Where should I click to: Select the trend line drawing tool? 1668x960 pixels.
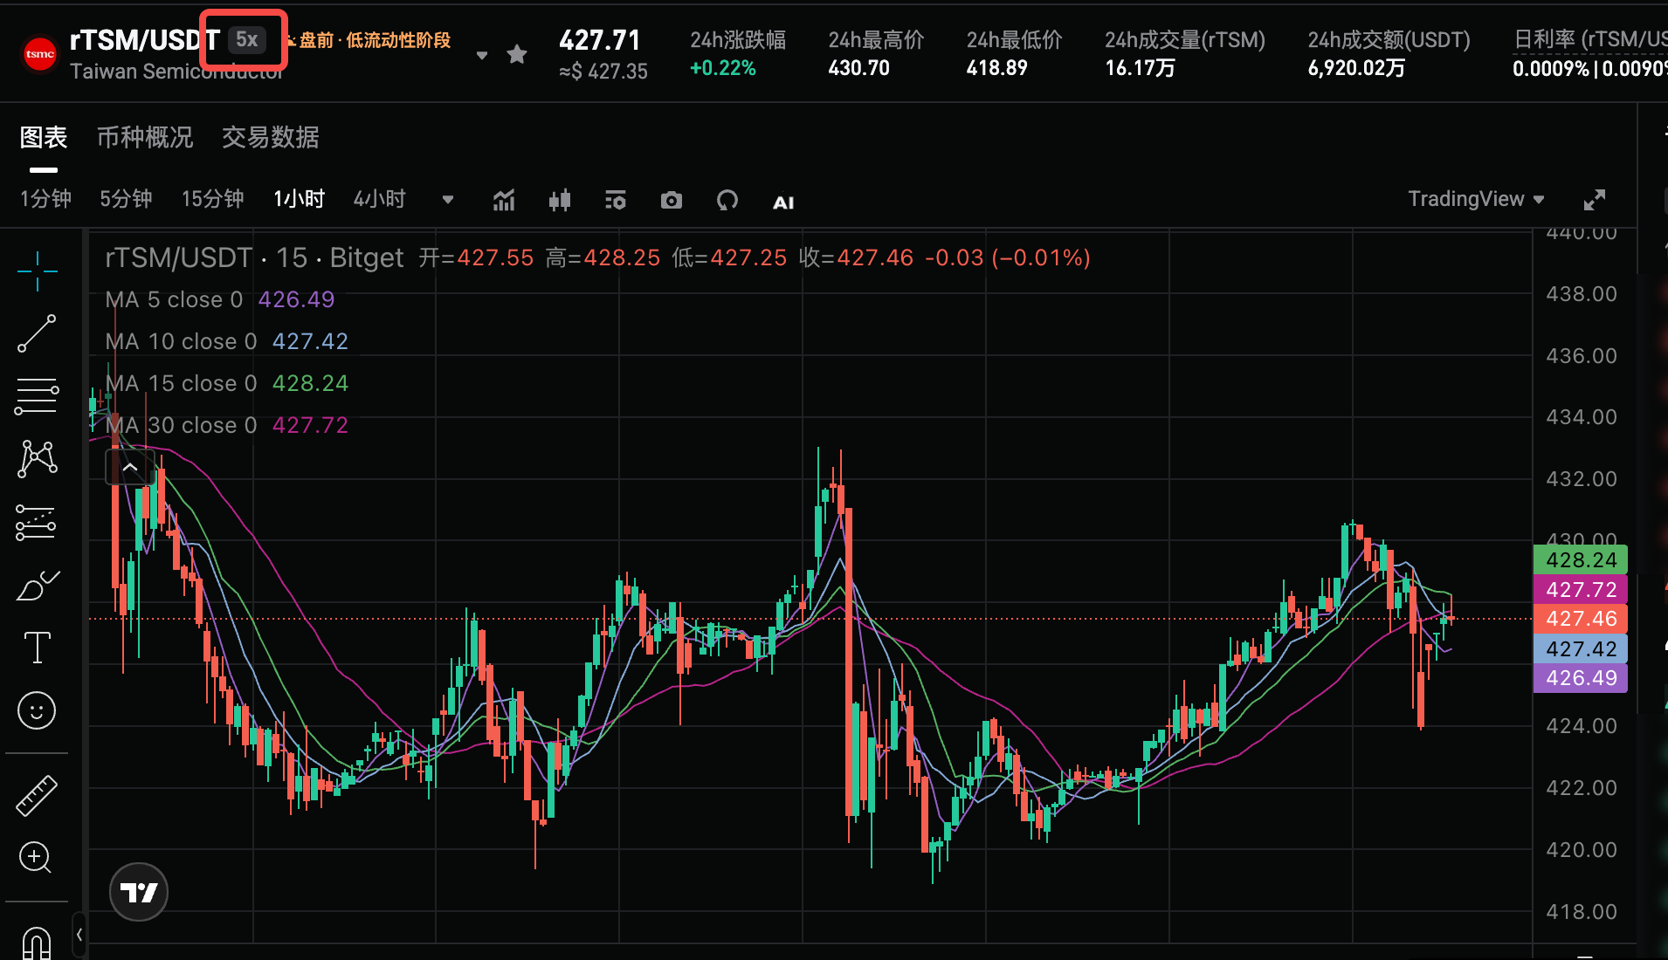coord(37,333)
